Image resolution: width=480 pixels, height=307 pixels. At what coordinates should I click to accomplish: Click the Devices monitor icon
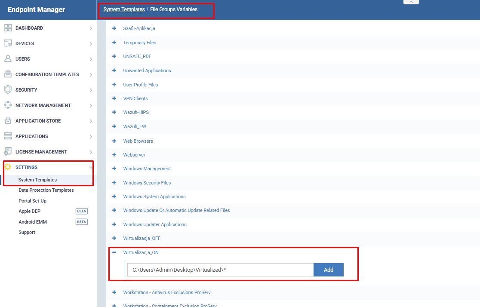[8, 43]
